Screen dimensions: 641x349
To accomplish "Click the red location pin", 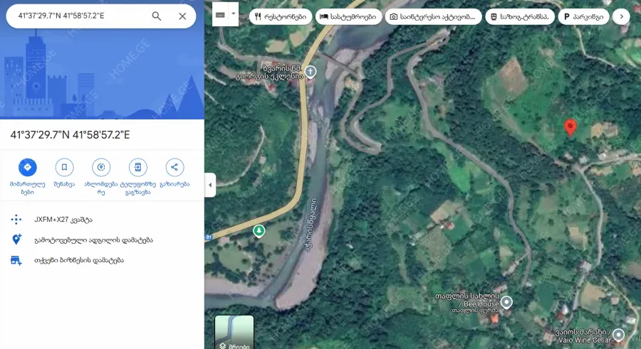I will pyautogui.click(x=570, y=128).
